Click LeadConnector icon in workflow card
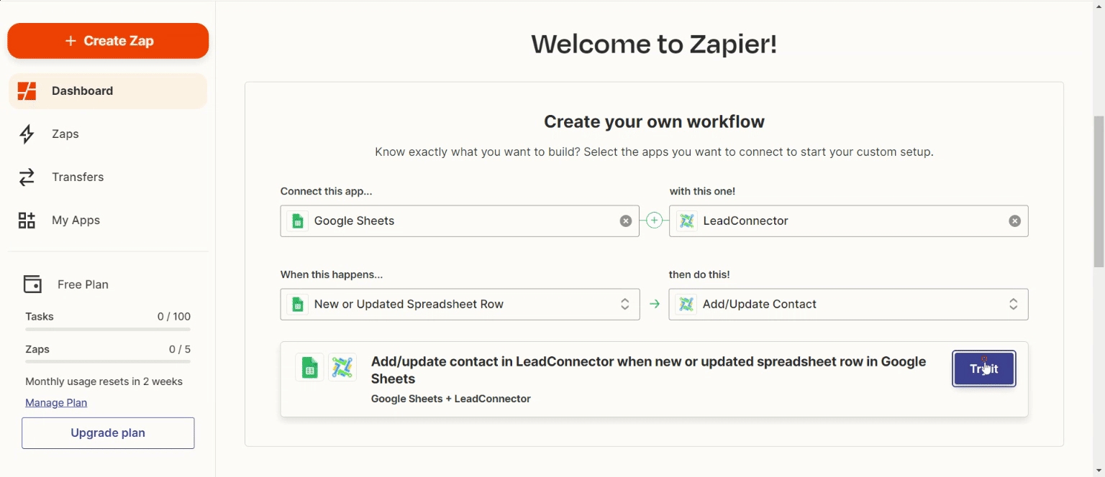 pyautogui.click(x=342, y=368)
